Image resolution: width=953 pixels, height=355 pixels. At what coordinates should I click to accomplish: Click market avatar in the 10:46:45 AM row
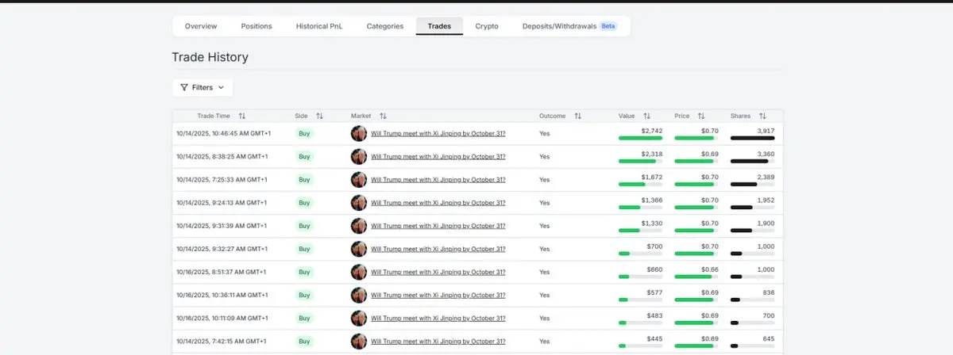[359, 133]
